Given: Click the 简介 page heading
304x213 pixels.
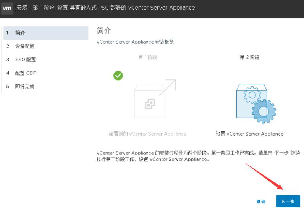Looking at the screenshot, I should click(104, 31).
